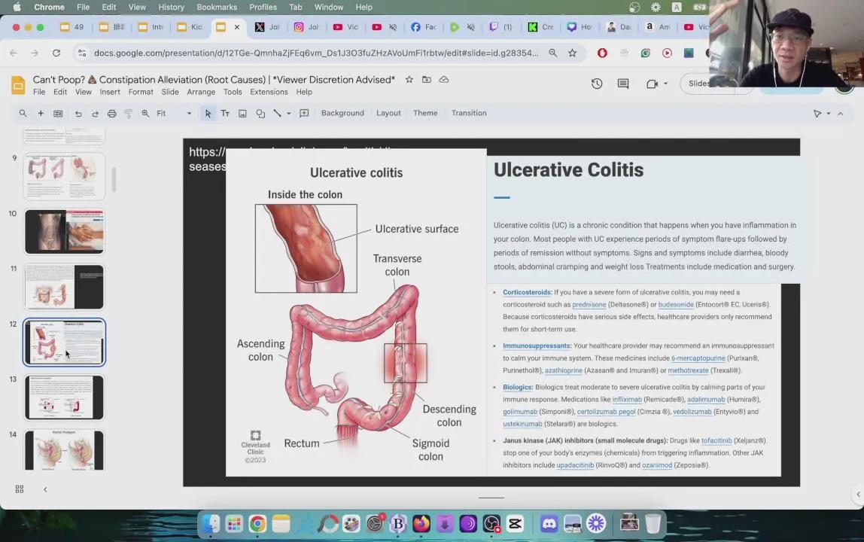Add a new slide with the plus icon
The image size is (864, 542).
[x=40, y=114]
